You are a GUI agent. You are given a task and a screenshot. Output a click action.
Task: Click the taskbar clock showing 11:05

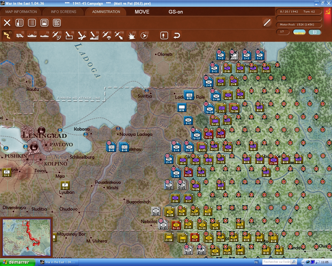click(x=325, y=262)
